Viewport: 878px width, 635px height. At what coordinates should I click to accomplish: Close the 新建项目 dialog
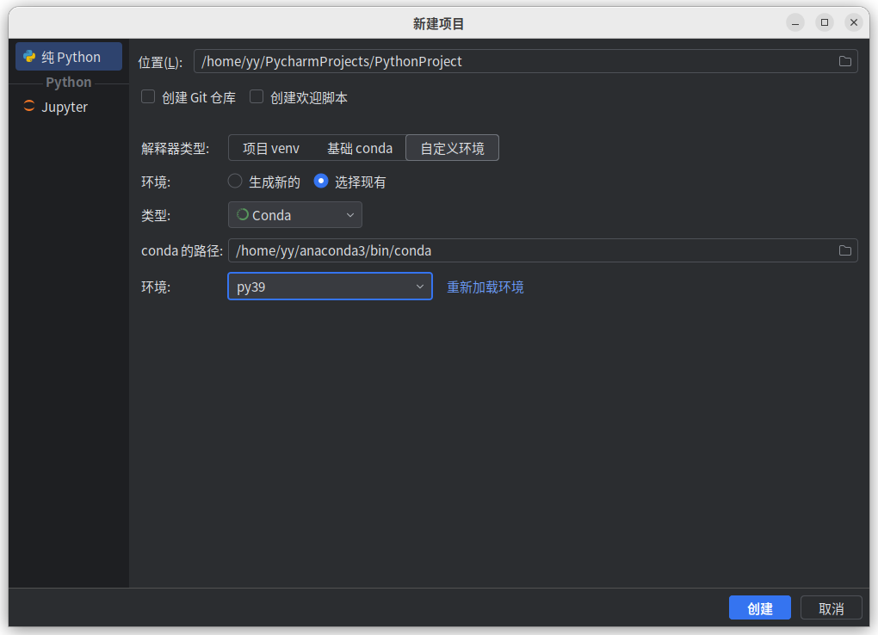(x=853, y=22)
